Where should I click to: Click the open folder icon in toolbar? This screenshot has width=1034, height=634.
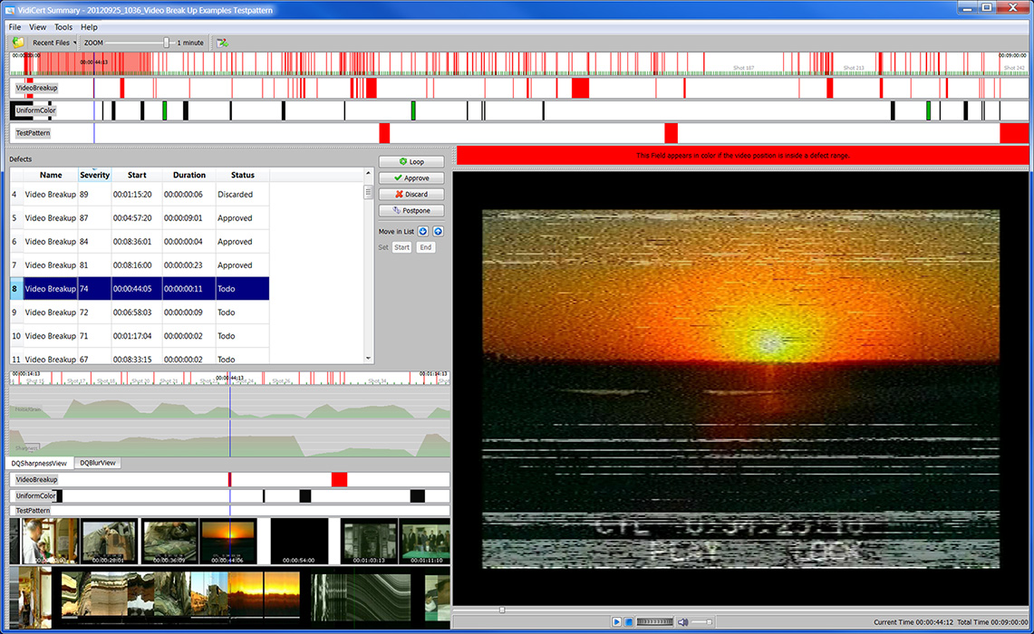click(x=18, y=43)
